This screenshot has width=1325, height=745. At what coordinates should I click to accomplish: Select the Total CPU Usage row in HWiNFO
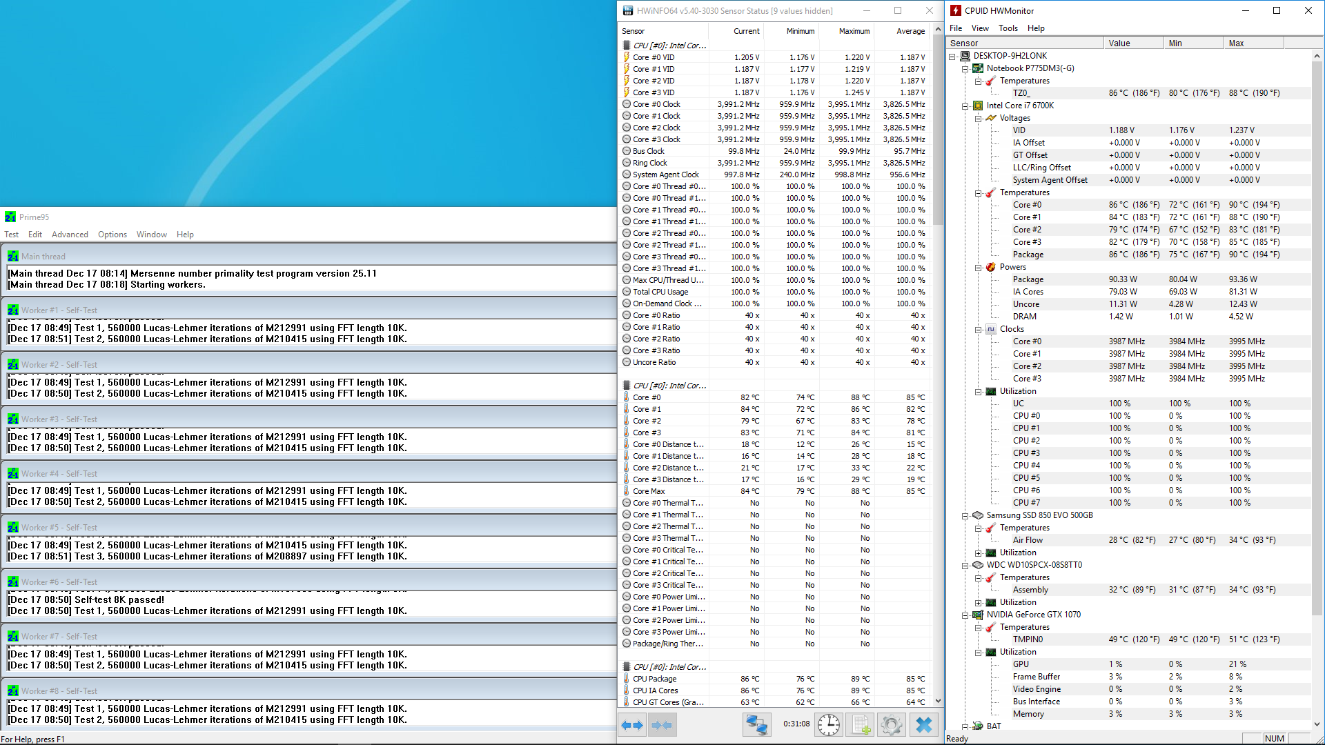774,292
